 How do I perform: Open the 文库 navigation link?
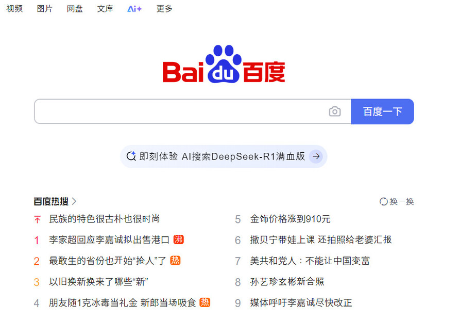tap(105, 9)
